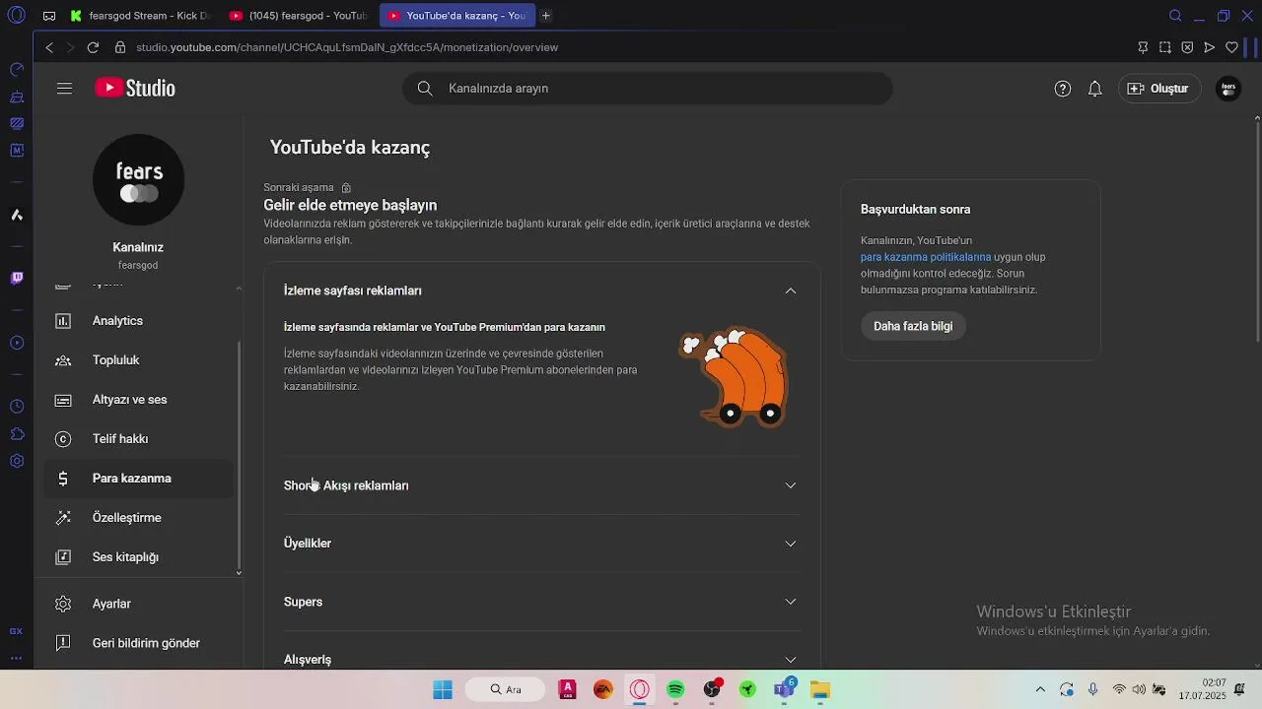Screen dimensions: 1262x709
Task: Open Telif hakkı in the sidebar
Action: (139, 439)
